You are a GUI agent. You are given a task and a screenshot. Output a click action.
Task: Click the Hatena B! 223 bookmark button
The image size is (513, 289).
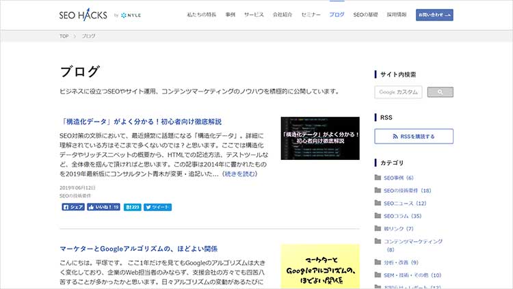coord(133,207)
